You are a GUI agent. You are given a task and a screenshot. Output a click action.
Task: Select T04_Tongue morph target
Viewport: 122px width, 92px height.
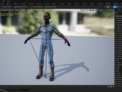pos(118,42)
